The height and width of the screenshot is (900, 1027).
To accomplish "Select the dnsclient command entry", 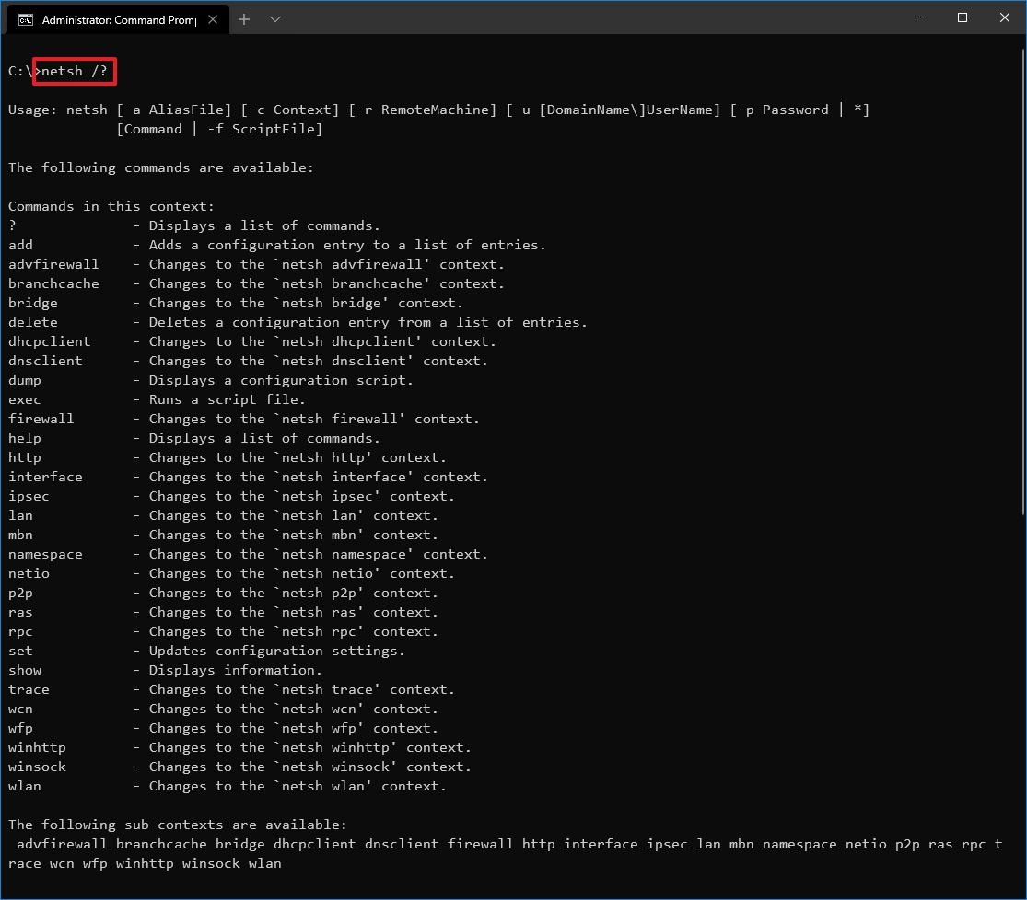I will [44, 360].
